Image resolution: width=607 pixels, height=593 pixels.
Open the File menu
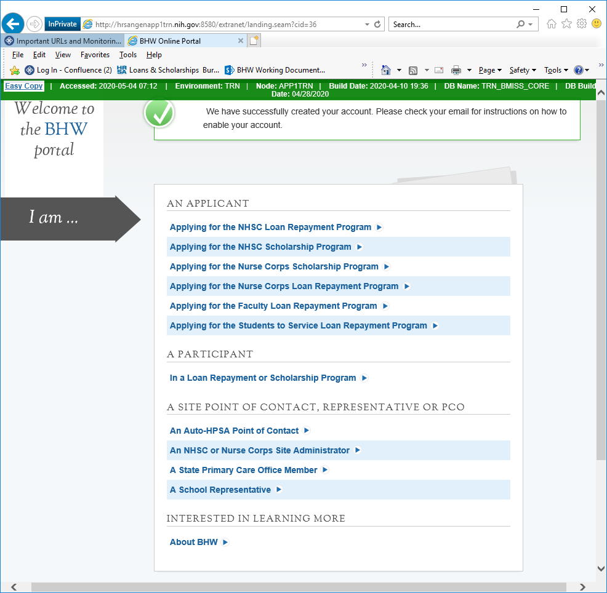point(18,55)
